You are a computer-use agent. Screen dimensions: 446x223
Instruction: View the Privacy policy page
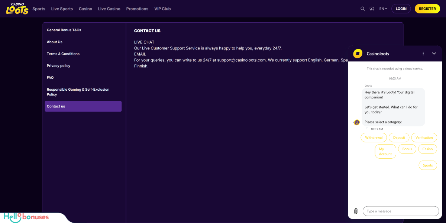(58, 66)
